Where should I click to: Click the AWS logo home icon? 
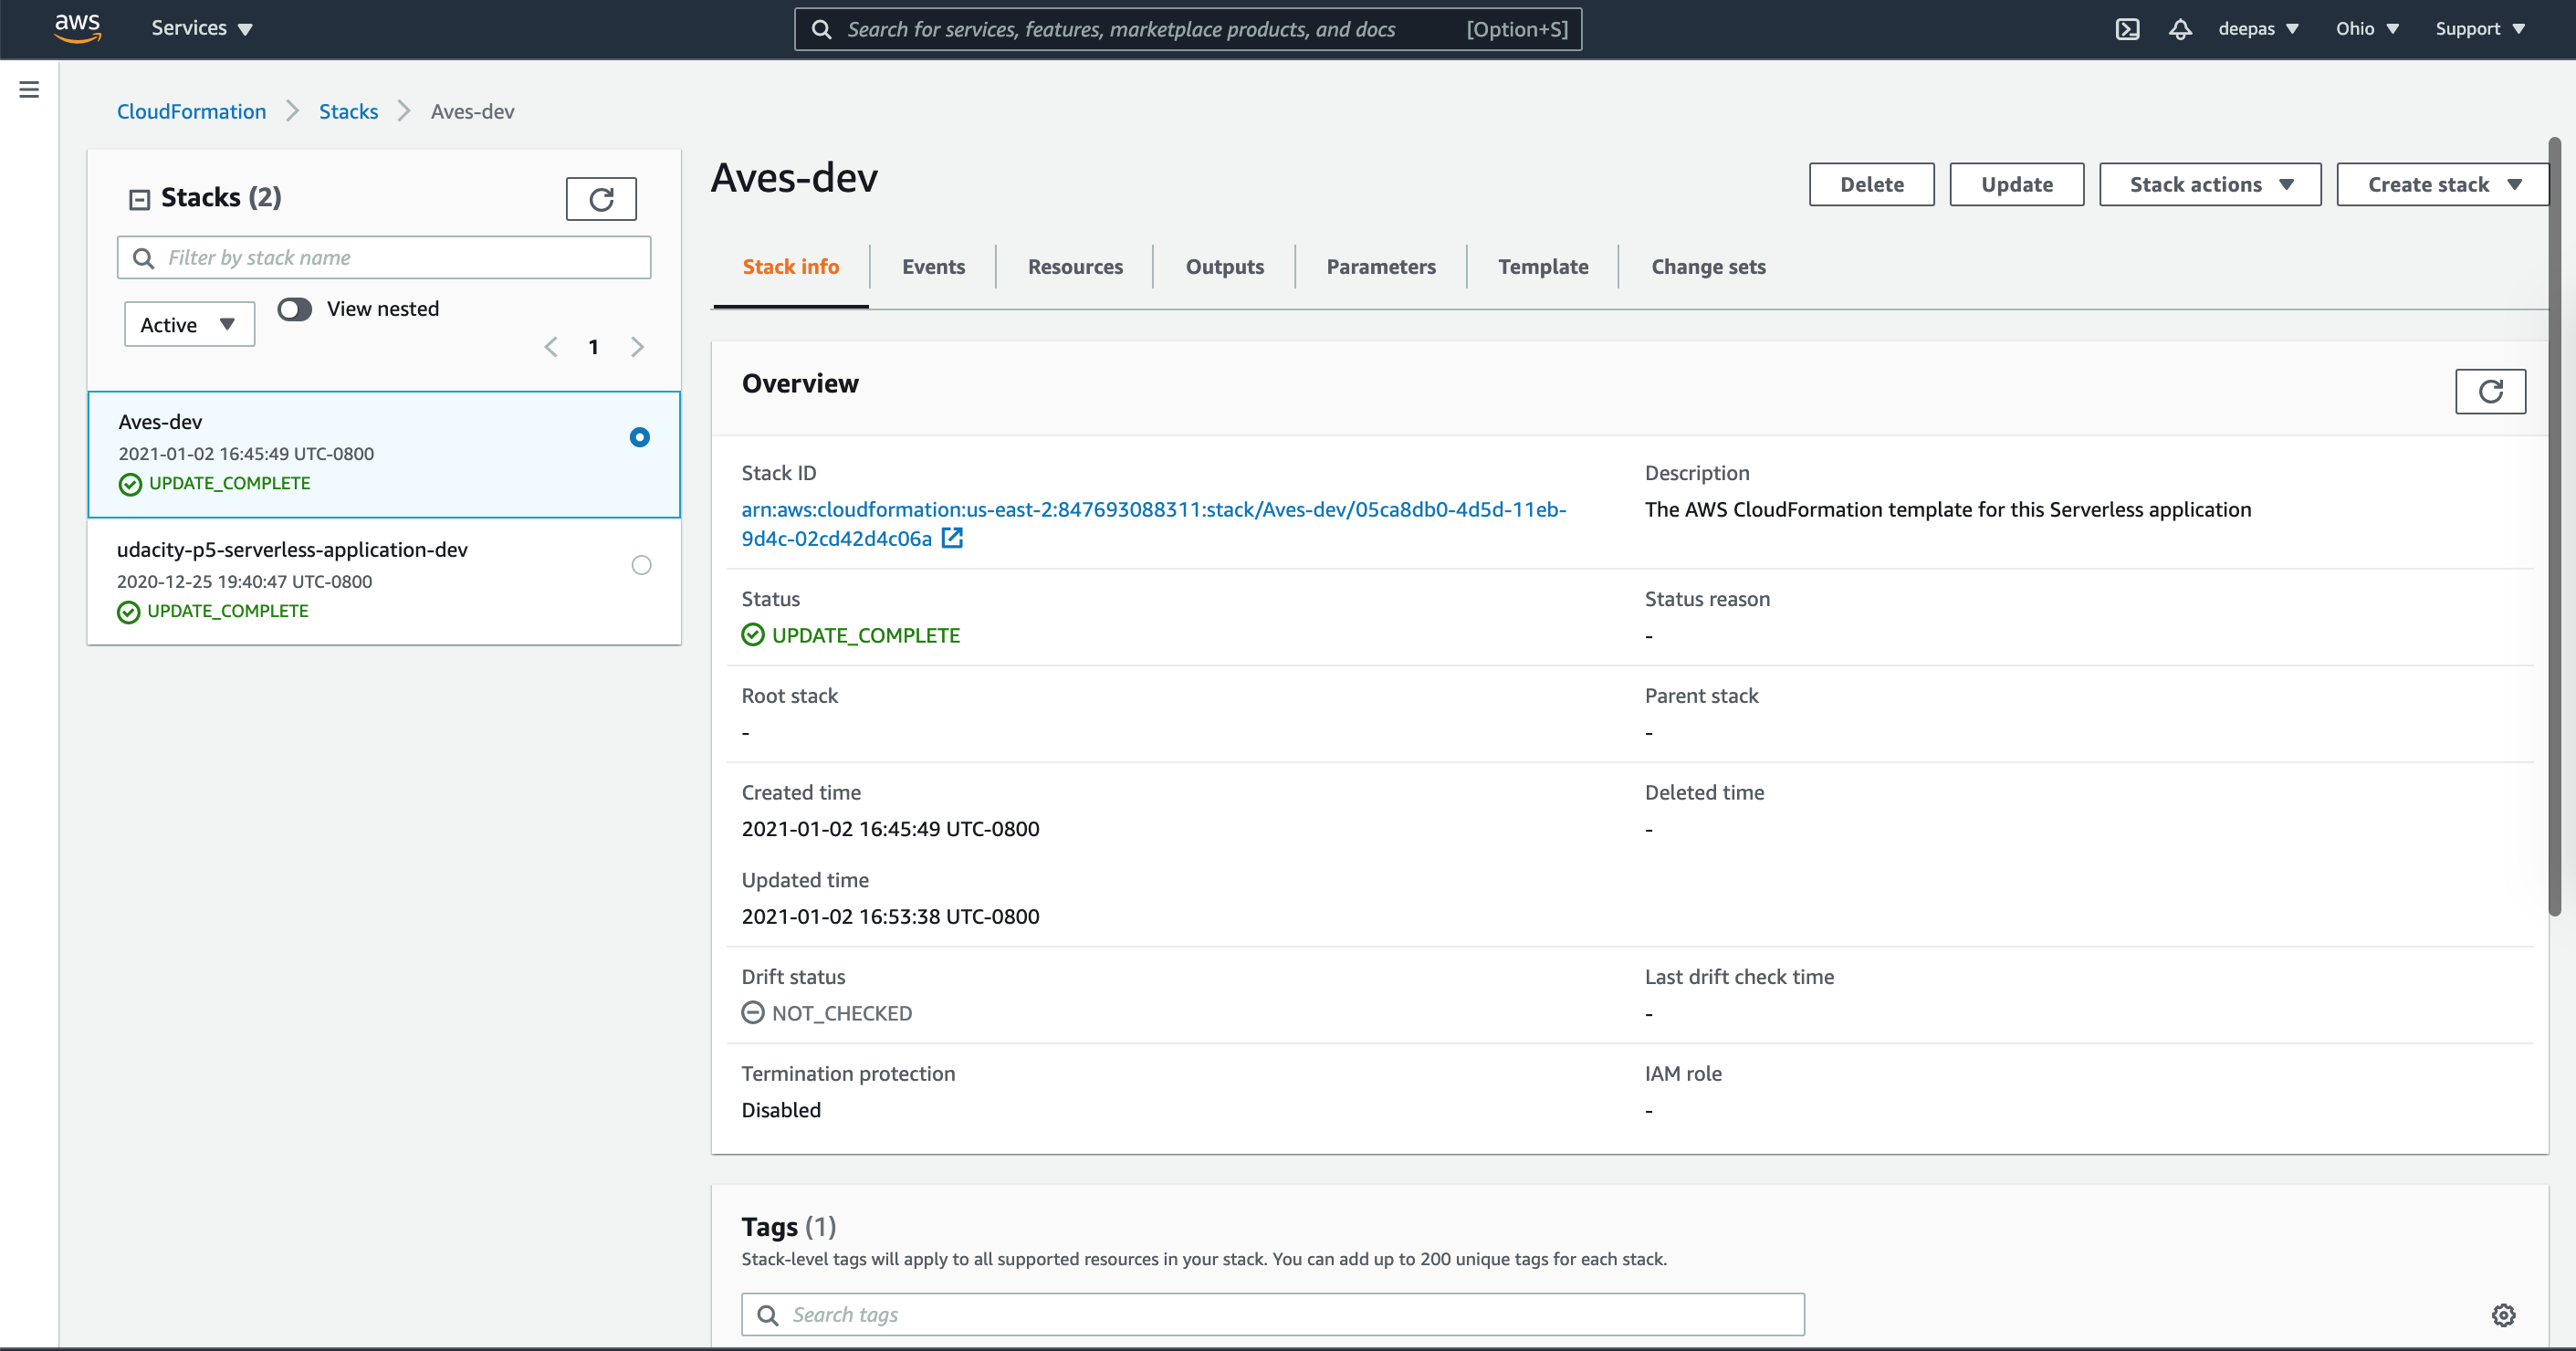pos(77,28)
